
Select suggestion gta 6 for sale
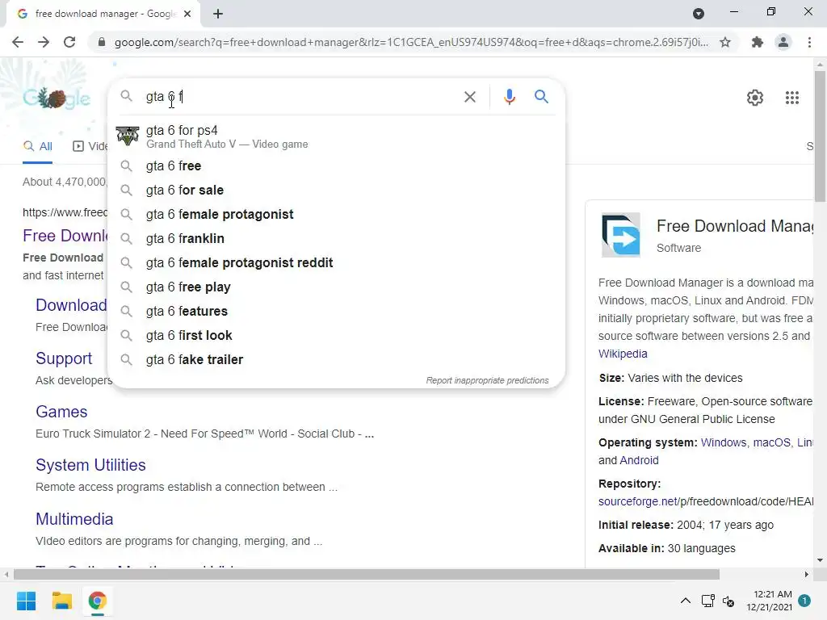pos(336,191)
